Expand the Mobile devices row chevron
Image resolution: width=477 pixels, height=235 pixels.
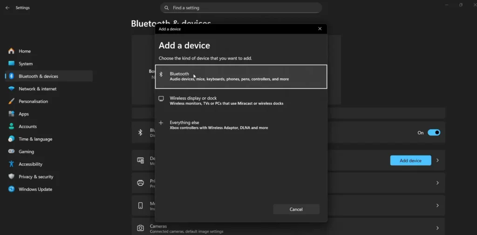pyautogui.click(x=437, y=206)
